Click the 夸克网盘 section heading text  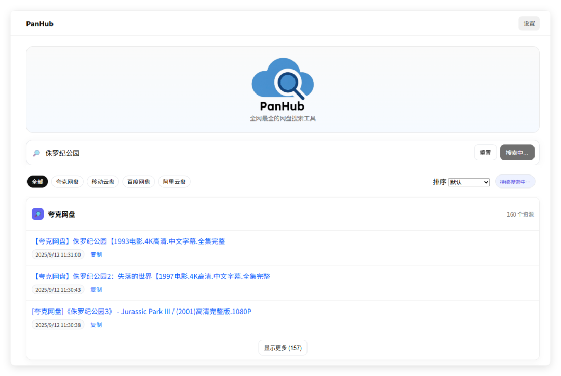[x=61, y=214]
